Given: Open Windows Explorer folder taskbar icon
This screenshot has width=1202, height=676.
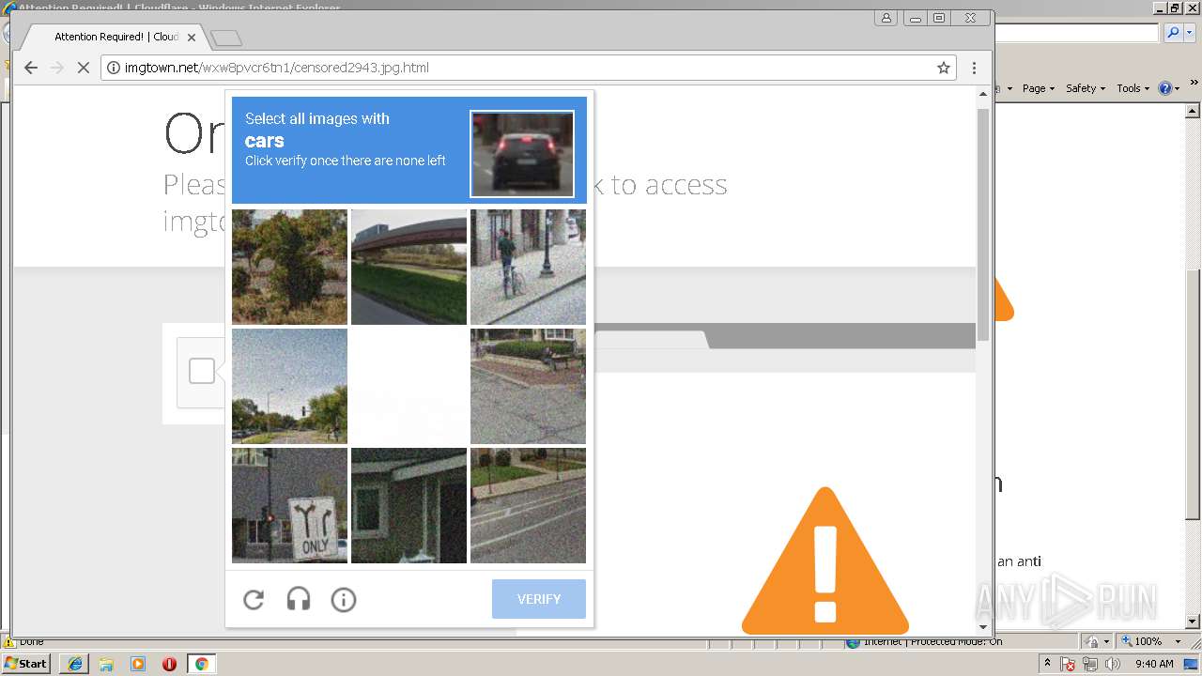Looking at the screenshot, I should point(106,664).
